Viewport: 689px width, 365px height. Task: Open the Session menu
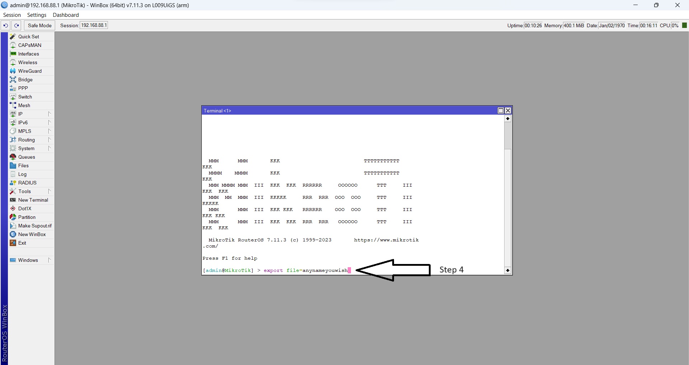tap(12, 15)
